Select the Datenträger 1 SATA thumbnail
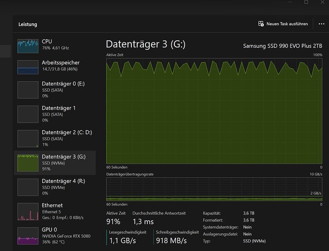Viewport: 329px width, 251px height. point(28,114)
